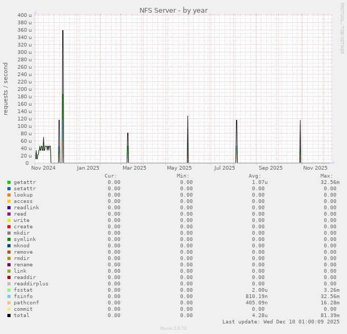The width and height of the screenshot is (347, 334).
Task: Click the 'symlink' legend label
Action: coord(25,239)
